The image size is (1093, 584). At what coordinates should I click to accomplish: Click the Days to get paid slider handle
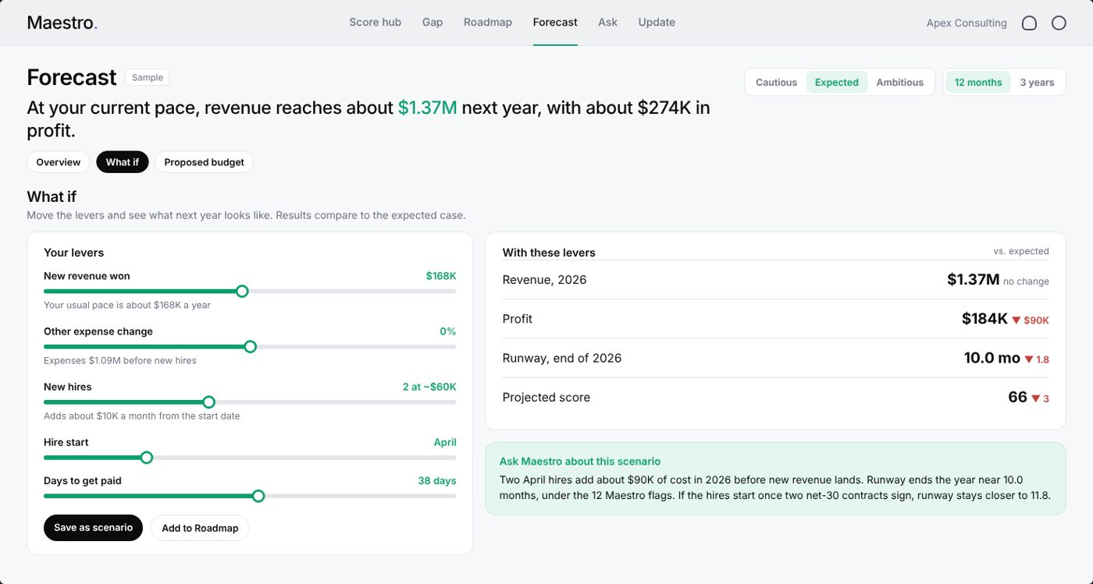point(258,496)
